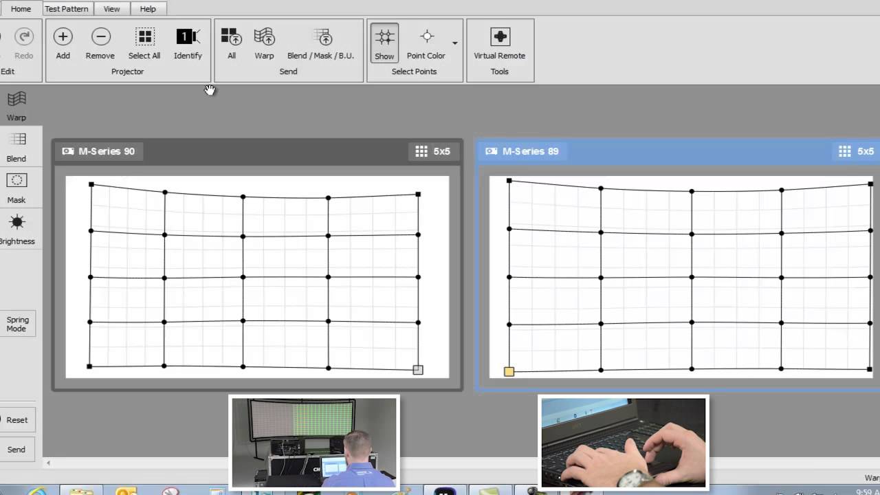This screenshot has height=495, width=880.
Task: Select the M-Series 90 projector header
Action: click(x=257, y=151)
